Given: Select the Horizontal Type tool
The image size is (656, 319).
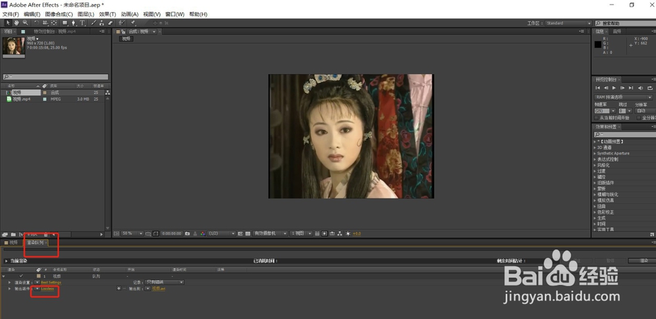Looking at the screenshot, I should [x=82, y=23].
